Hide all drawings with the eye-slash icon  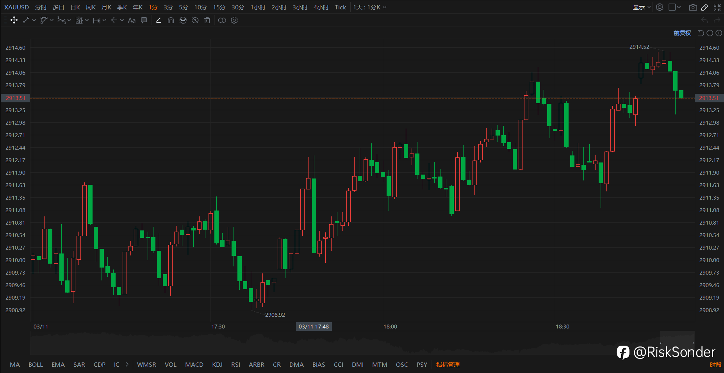(195, 20)
